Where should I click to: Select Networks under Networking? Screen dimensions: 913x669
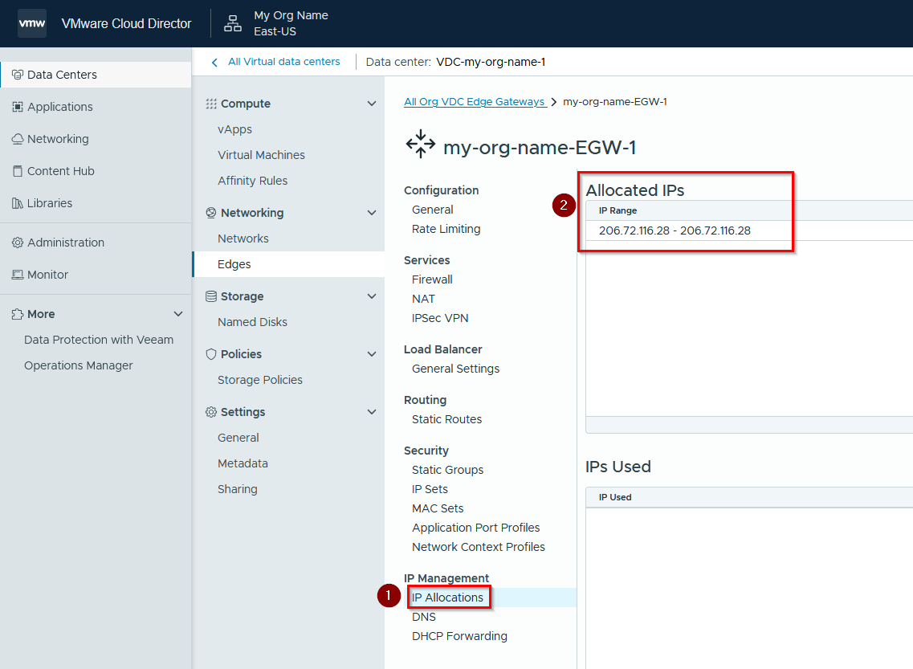pos(243,239)
